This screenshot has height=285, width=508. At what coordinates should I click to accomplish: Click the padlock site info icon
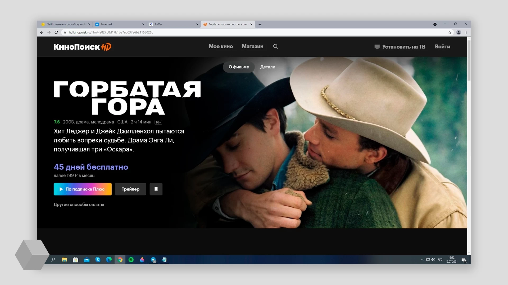(65, 32)
